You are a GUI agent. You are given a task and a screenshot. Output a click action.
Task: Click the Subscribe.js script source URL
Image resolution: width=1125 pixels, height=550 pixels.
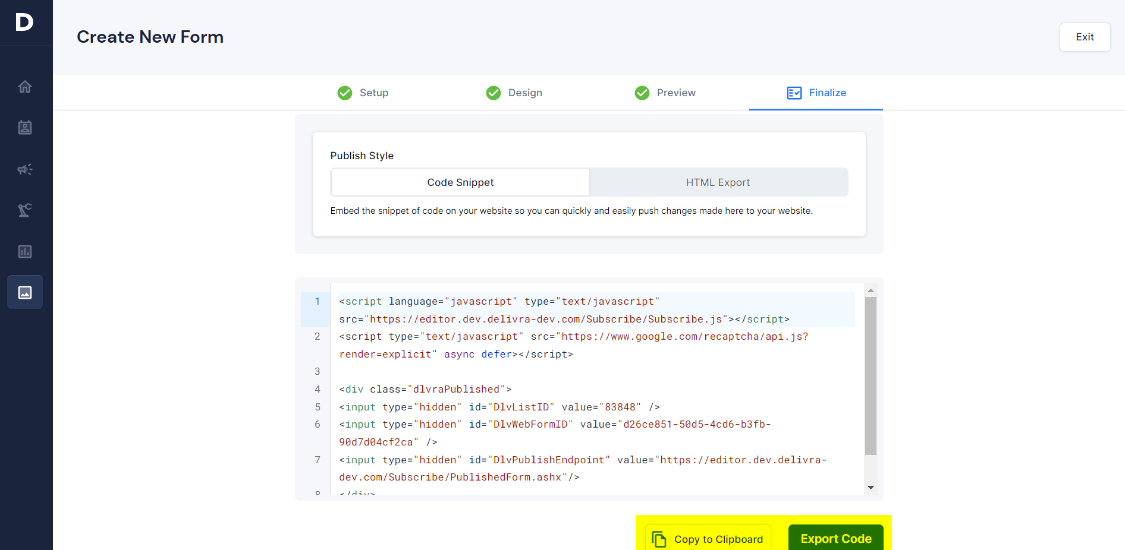click(x=546, y=319)
